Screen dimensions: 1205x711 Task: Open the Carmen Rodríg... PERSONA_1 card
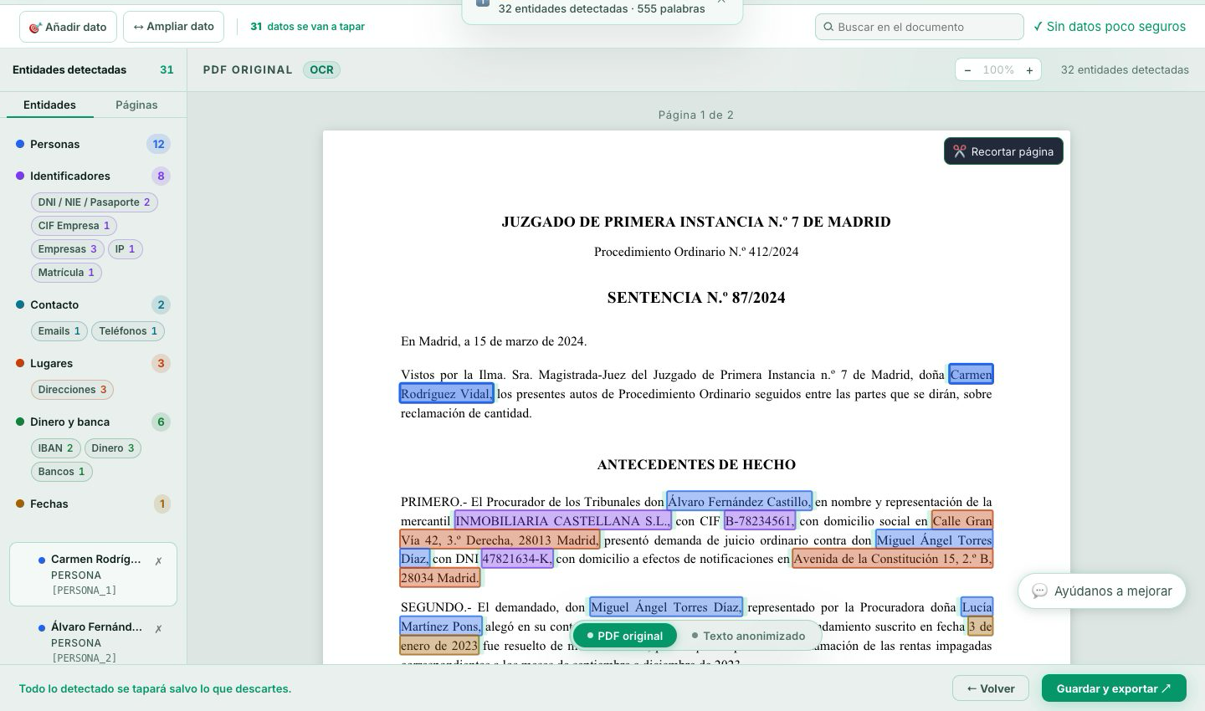point(93,574)
